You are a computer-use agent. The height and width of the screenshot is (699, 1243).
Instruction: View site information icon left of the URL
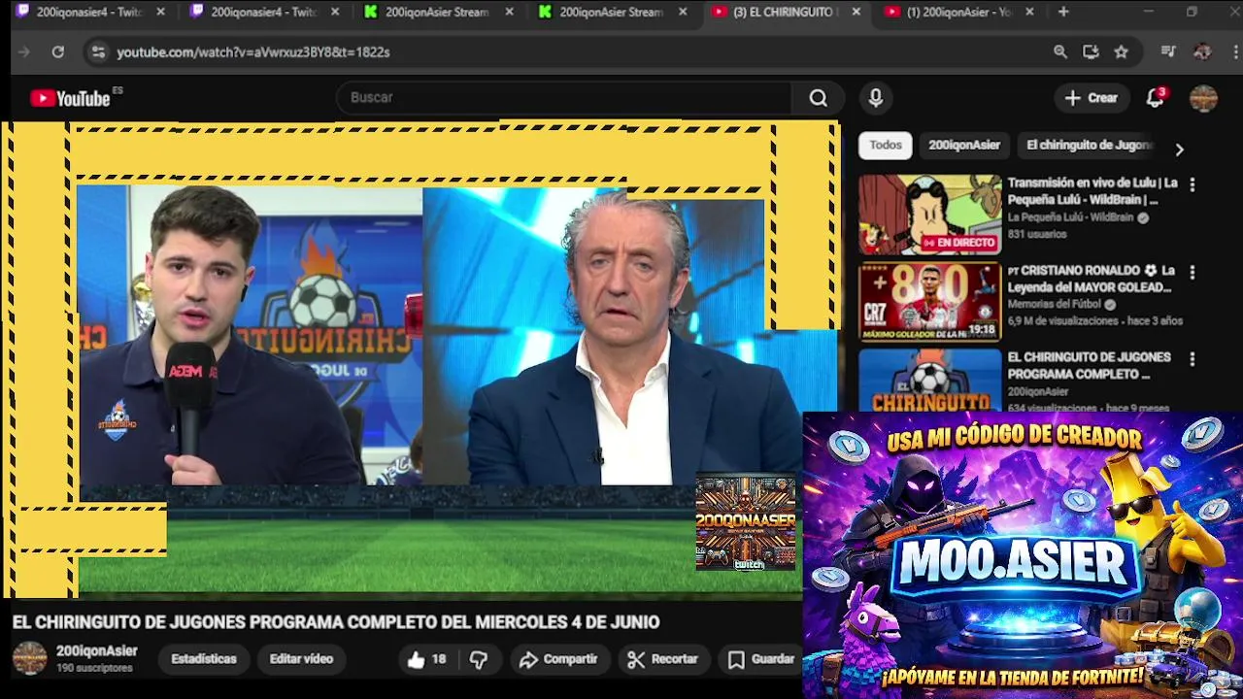[x=98, y=51]
